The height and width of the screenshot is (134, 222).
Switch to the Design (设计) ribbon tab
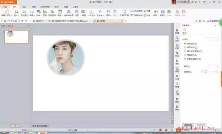(x=24, y=7)
